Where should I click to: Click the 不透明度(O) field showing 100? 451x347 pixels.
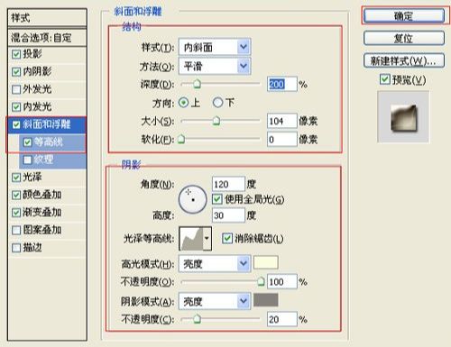click(x=281, y=281)
